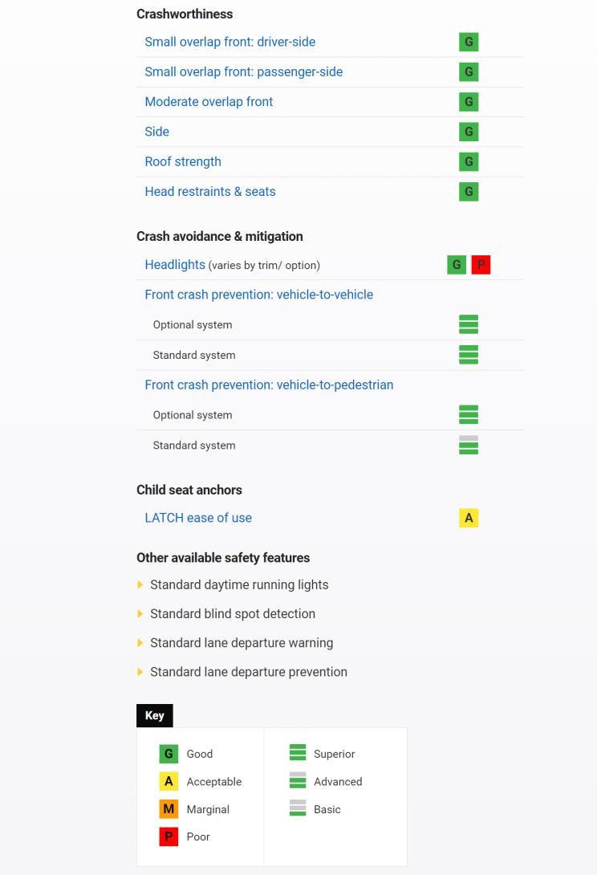
Task: Click the arrow bullet beside Standard blind spot detection
Action: (x=140, y=614)
